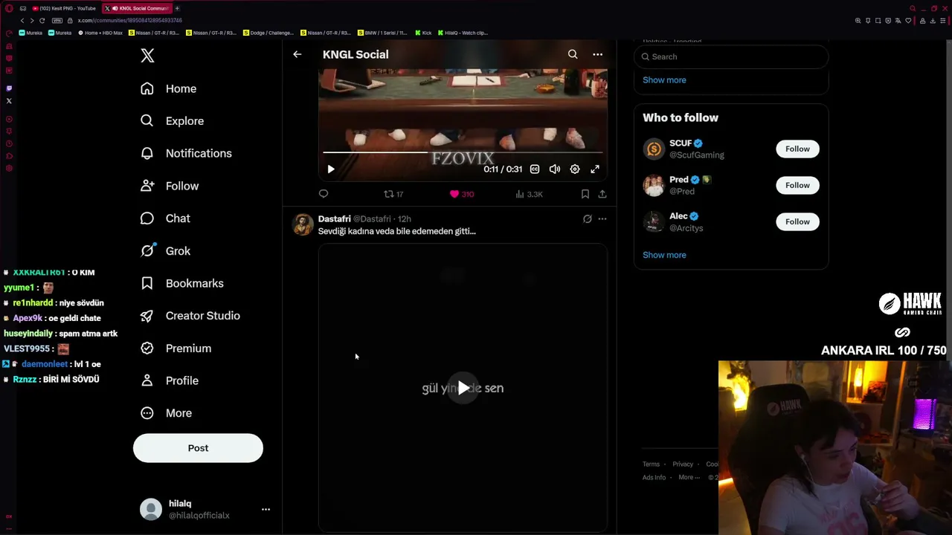Bookmark the FZOVIX video post

point(585,194)
